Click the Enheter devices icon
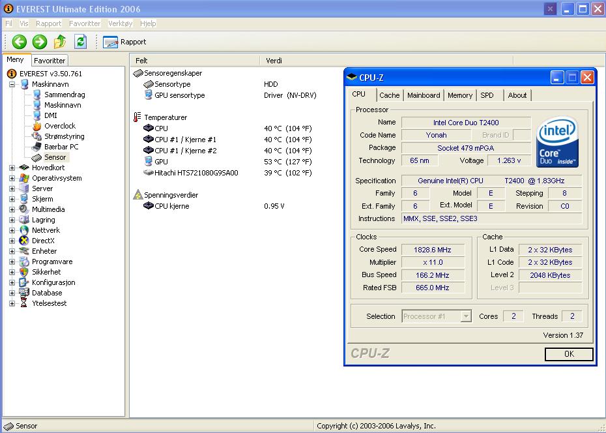 (x=24, y=251)
